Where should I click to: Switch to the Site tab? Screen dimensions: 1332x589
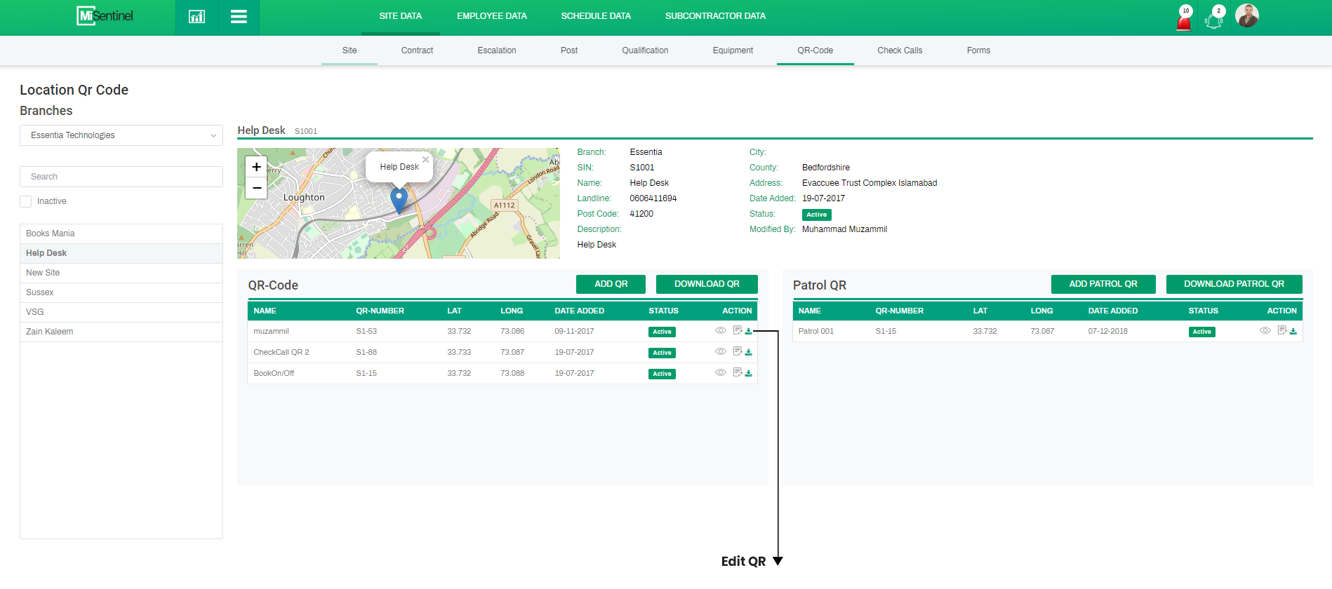pos(349,50)
